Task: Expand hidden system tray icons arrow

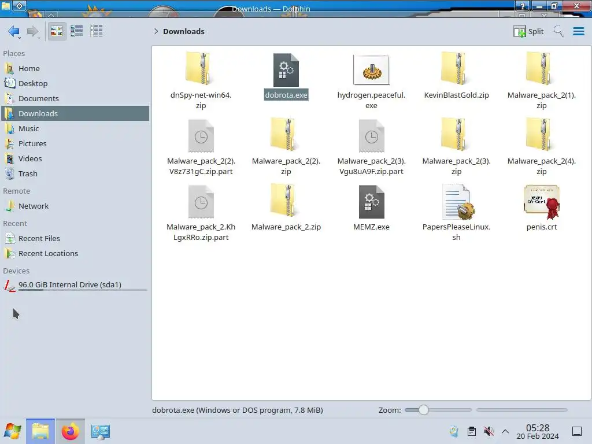Action: [505, 431]
